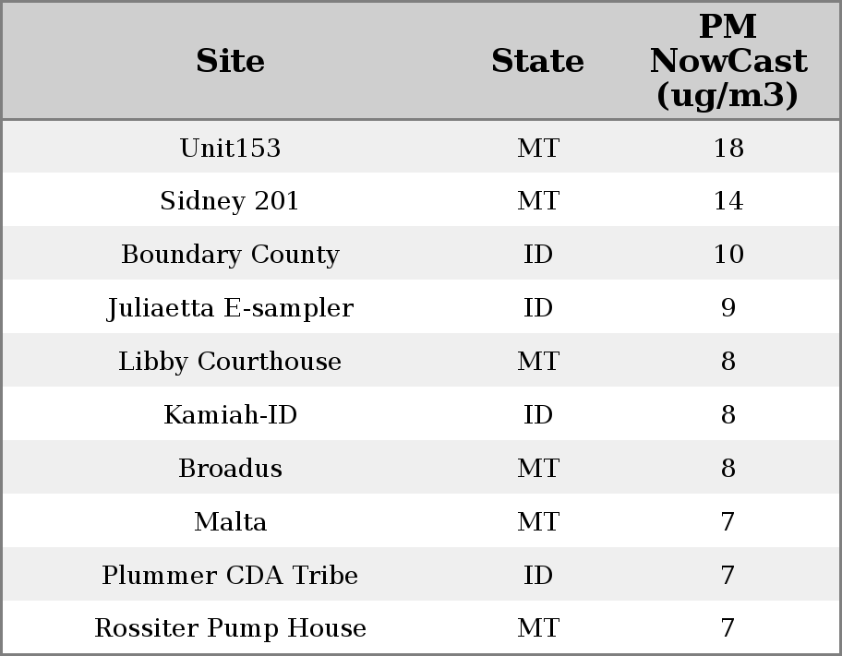
Task: Click the ID state cell for Kamiah-ID
Action: click(x=537, y=415)
